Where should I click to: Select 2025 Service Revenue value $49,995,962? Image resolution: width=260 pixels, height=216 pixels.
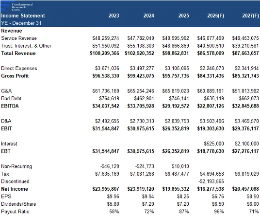176,38
